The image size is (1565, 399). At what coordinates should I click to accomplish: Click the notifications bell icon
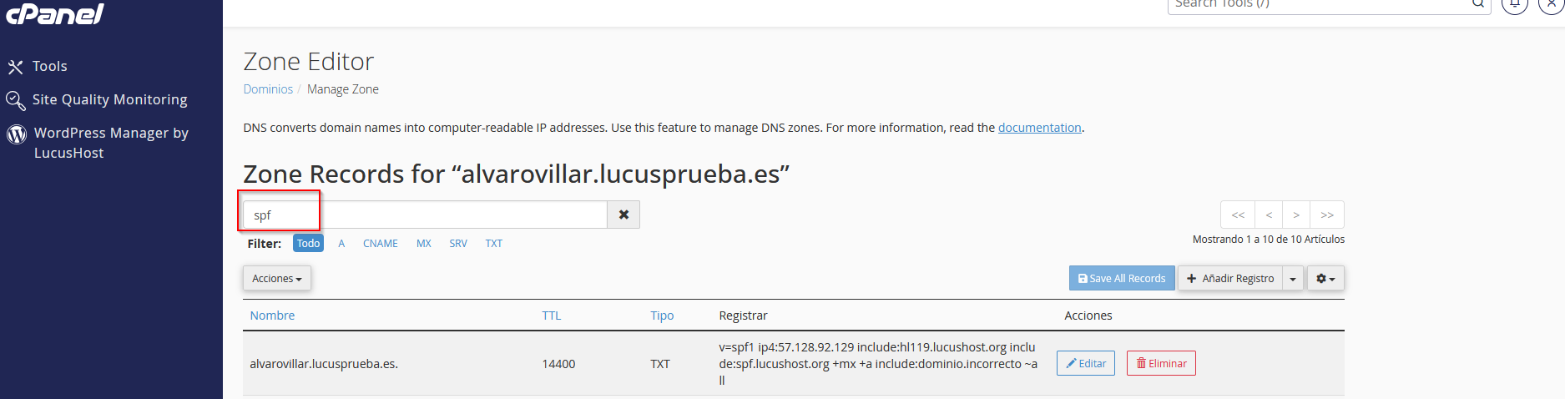pyautogui.click(x=1515, y=3)
